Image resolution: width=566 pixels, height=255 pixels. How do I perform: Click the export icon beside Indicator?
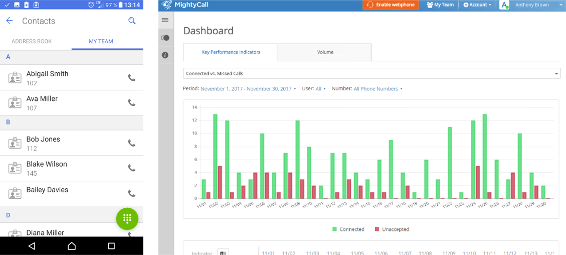pyautogui.click(x=223, y=252)
